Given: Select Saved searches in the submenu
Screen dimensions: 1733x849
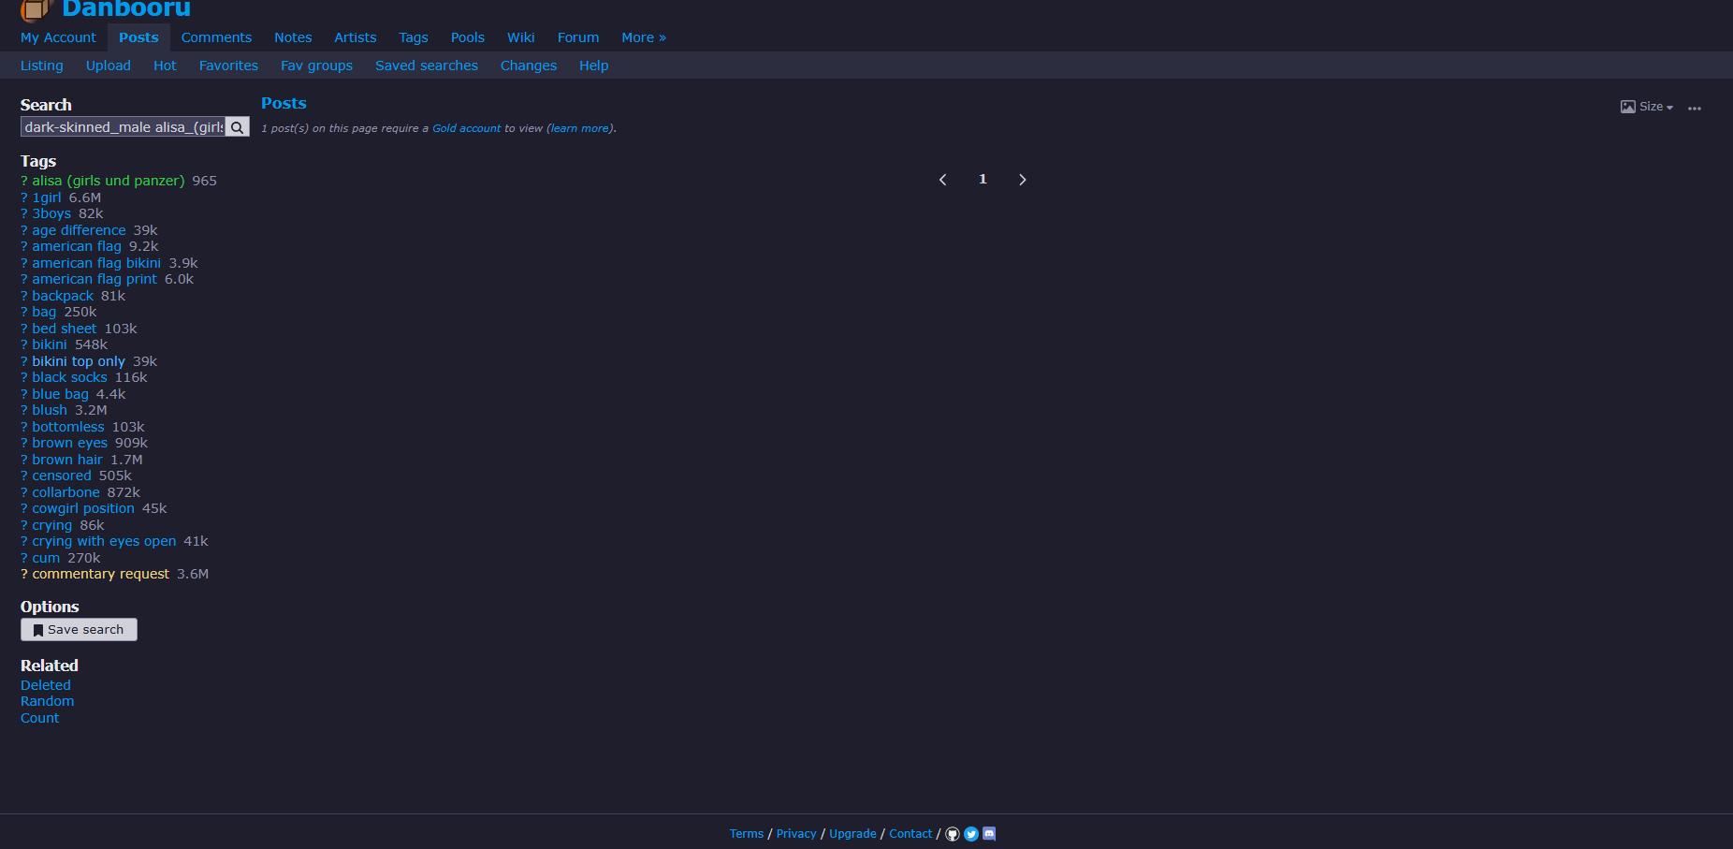Looking at the screenshot, I should [427, 66].
